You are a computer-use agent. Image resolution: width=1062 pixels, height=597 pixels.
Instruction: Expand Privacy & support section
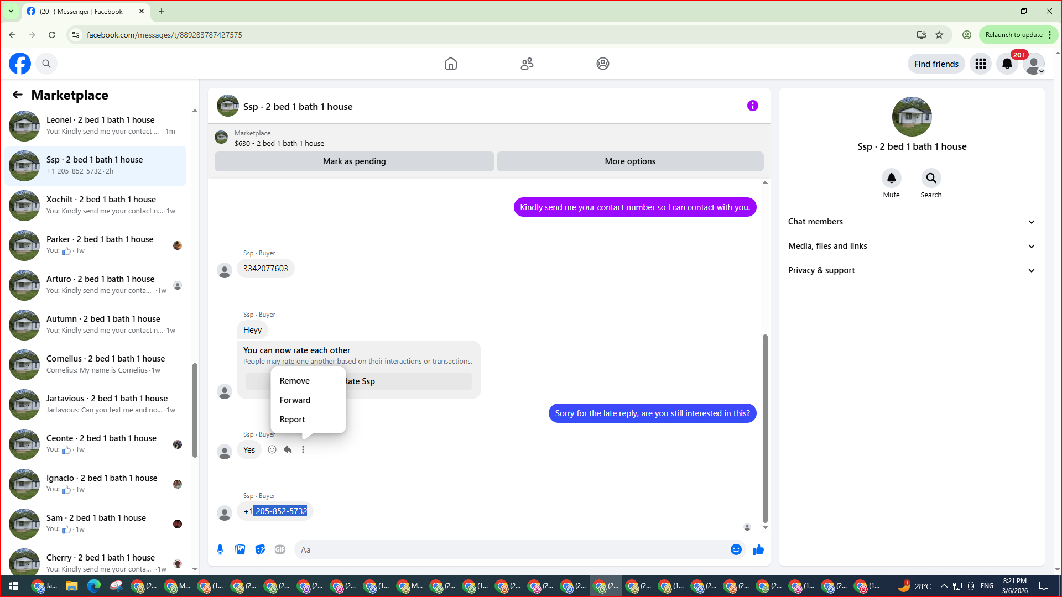click(x=912, y=270)
